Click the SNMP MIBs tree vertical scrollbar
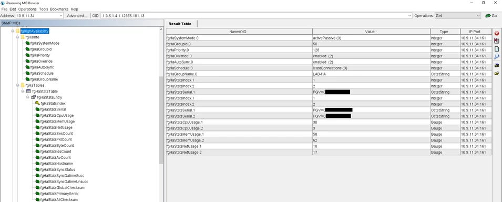This screenshot has width=502, height=202. point(161,120)
